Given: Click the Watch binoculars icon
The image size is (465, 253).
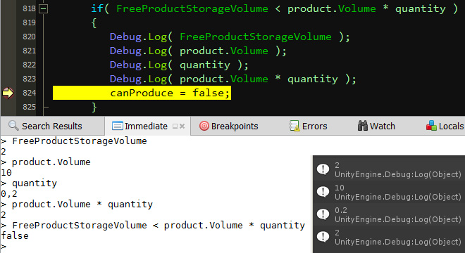Looking at the screenshot, I should [362, 126].
